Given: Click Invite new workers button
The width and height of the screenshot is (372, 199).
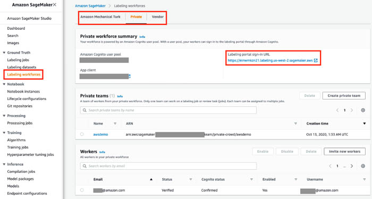Looking at the screenshot, I should pyautogui.click(x=344, y=152).
